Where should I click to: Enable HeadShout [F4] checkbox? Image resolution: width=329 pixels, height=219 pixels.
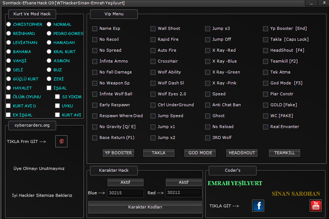[x=266, y=50]
